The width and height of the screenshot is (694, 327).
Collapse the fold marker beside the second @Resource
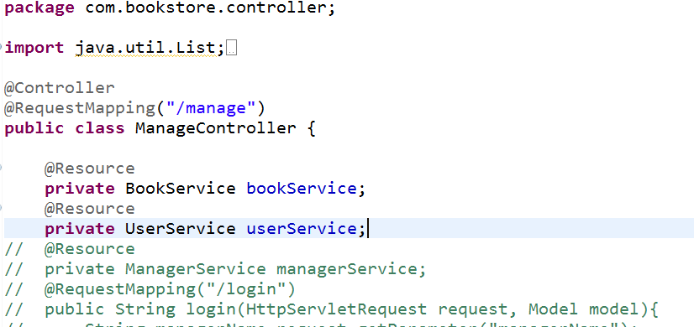pos(2,207)
